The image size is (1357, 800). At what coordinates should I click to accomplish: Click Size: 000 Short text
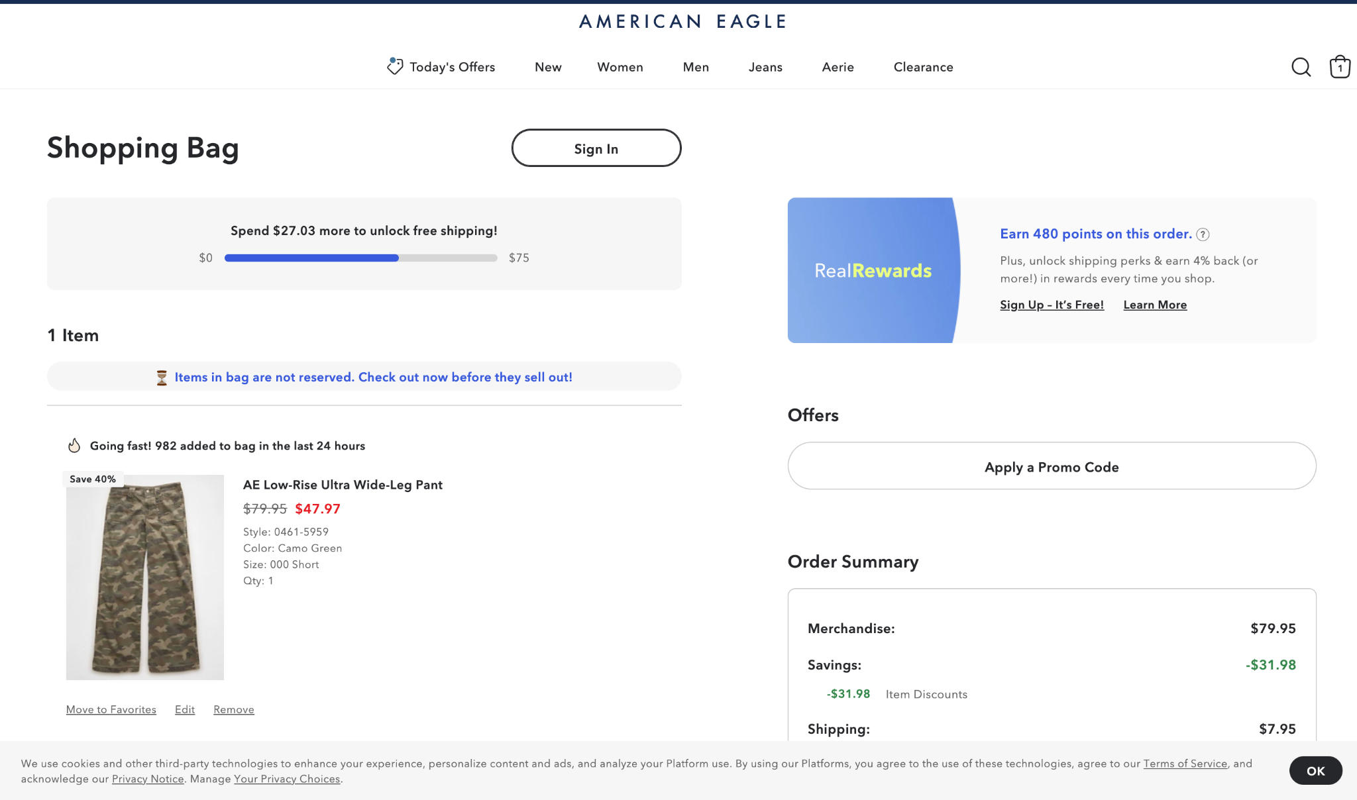[281, 564]
